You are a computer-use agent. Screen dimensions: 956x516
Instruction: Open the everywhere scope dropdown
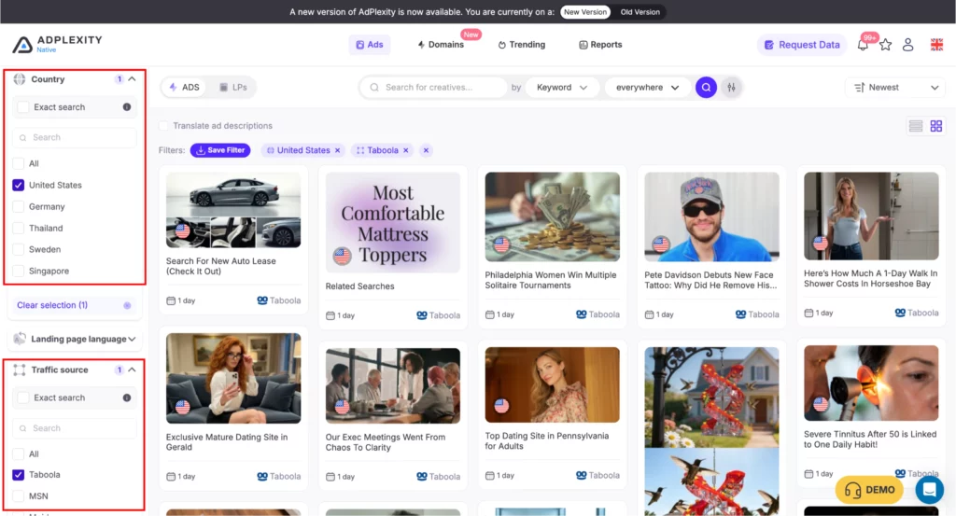coord(648,87)
